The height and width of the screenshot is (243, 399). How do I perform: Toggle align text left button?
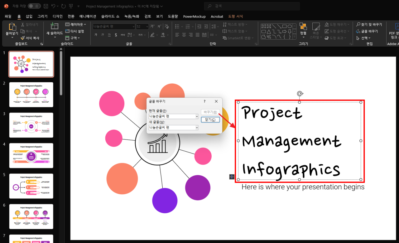click(x=177, y=35)
